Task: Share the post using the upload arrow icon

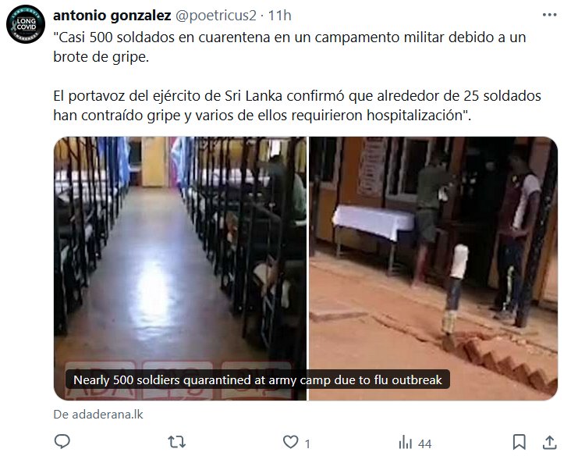Action: 549,442
